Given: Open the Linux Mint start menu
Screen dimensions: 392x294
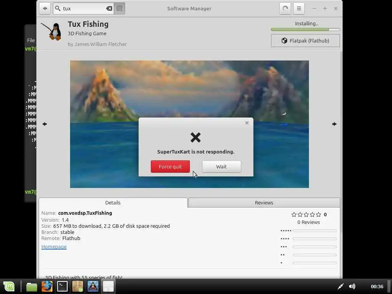Looking at the screenshot, I should (9, 286).
